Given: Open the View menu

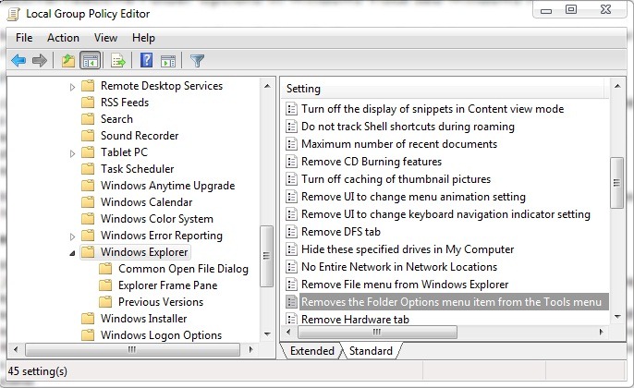Looking at the screenshot, I should [105, 38].
